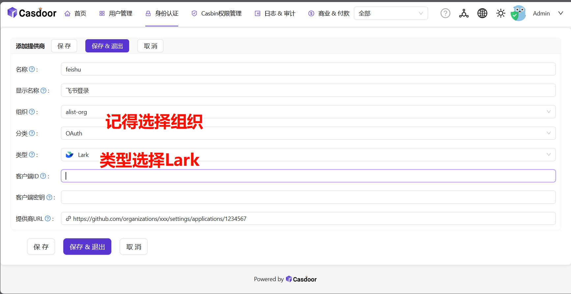Image resolution: width=571 pixels, height=294 pixels.
Task: Expand the Admin account menu arrow
Action: 560,13
